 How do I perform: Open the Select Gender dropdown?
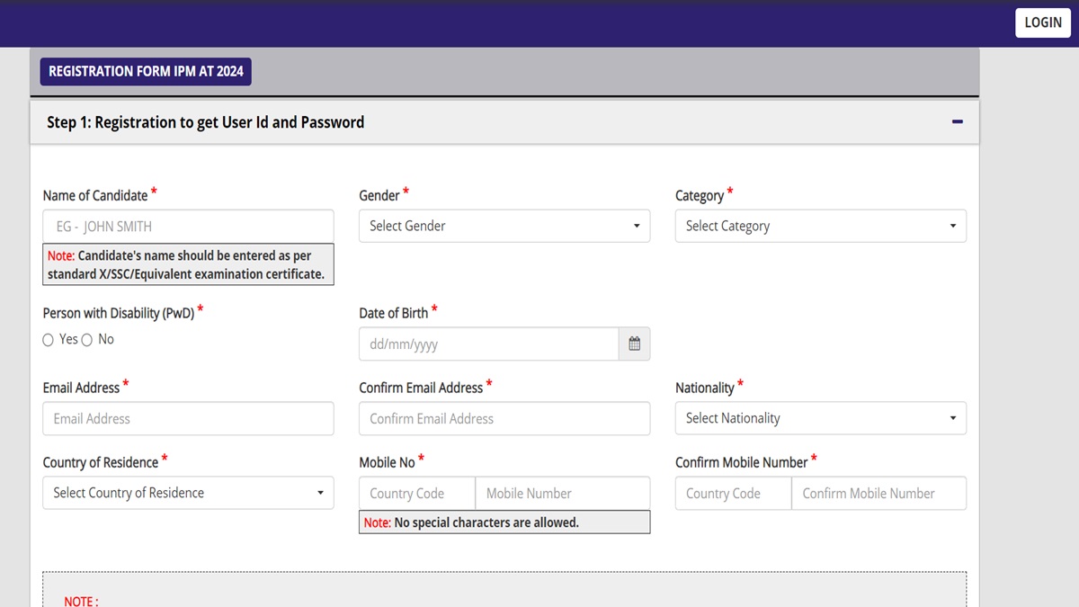504,226
